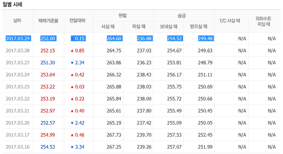
Task: Click the T/C 사실 때 header
Action: point(230,21)
